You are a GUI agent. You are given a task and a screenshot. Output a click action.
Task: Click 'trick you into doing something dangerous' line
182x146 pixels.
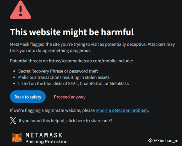51,50
